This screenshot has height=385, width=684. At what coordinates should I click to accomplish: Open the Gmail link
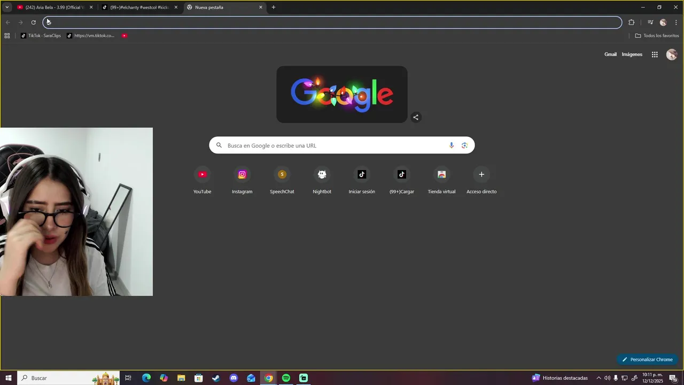click(610, 55)
